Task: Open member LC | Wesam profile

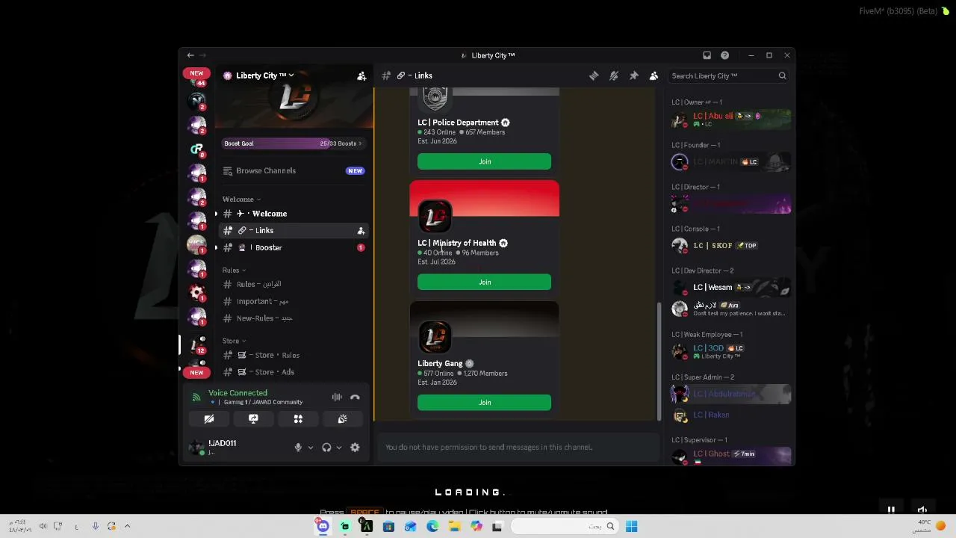Action: (x=730, y=288)
